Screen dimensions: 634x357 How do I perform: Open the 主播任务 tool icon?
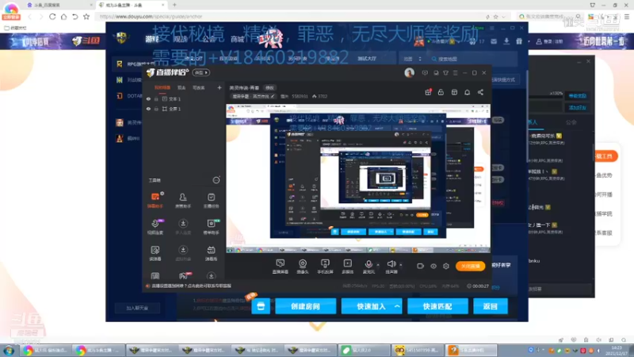coord(211,201)
